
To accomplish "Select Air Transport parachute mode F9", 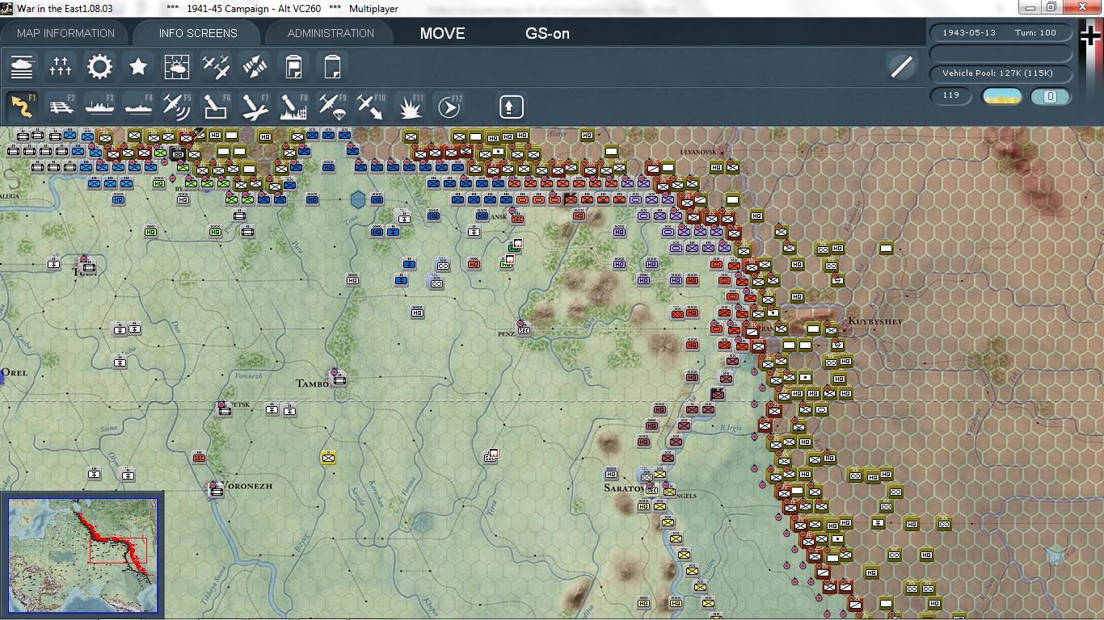I will tap(331, 107).
